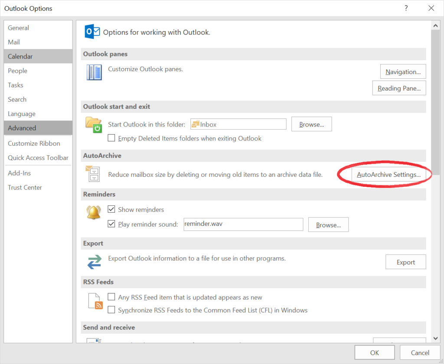444x364 pixels.
Task: Click the scrollbar down arrow
Action: (x=435, y=338)
